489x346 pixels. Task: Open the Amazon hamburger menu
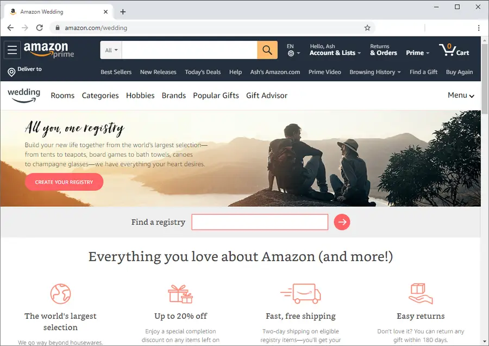tap(12, 50)
